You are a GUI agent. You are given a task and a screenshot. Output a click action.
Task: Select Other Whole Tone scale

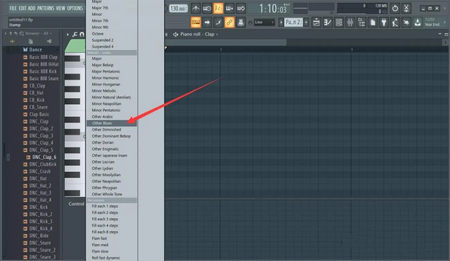[111, 194]
